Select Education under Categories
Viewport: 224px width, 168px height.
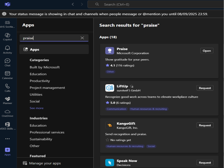click(x=38, y=74)
